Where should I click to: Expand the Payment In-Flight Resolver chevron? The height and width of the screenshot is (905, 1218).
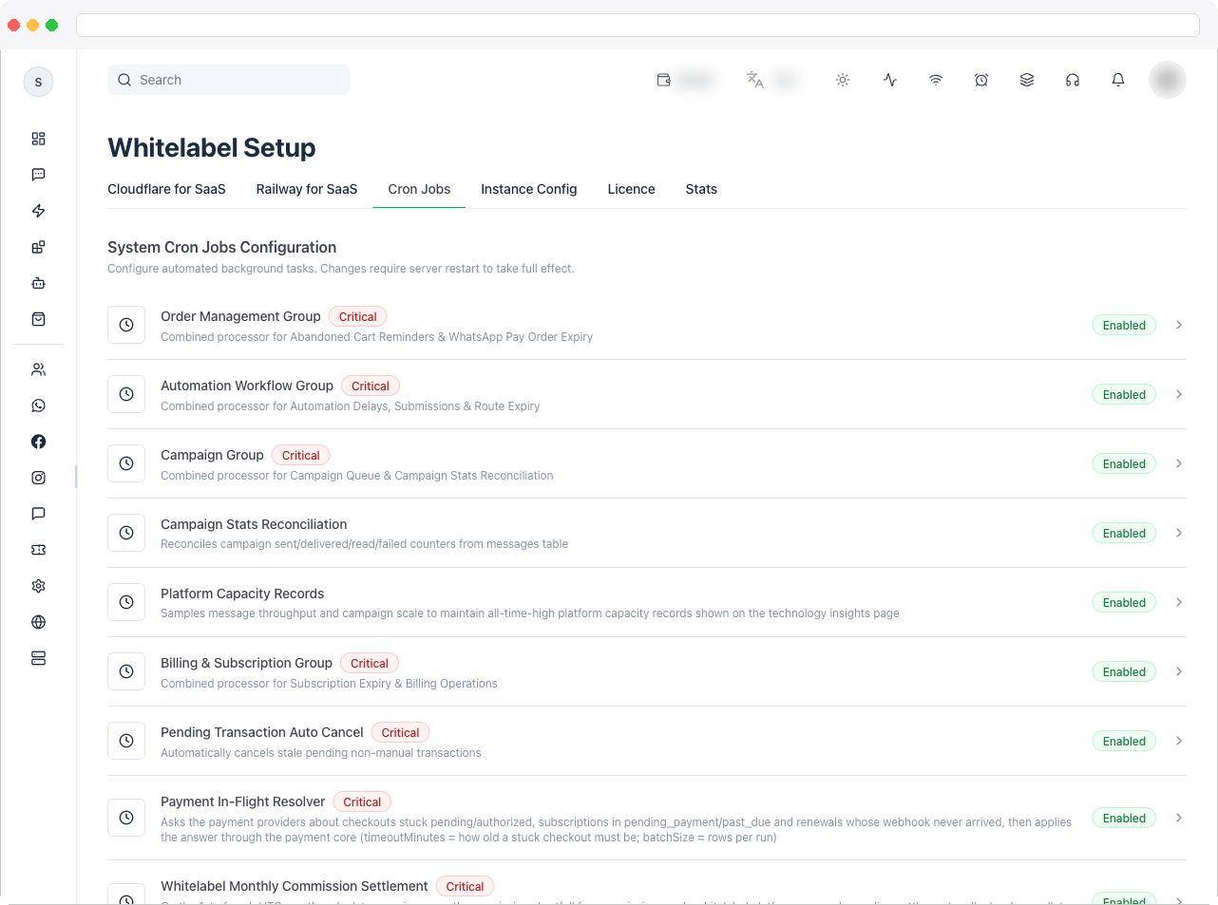(x=1179, y=818)
